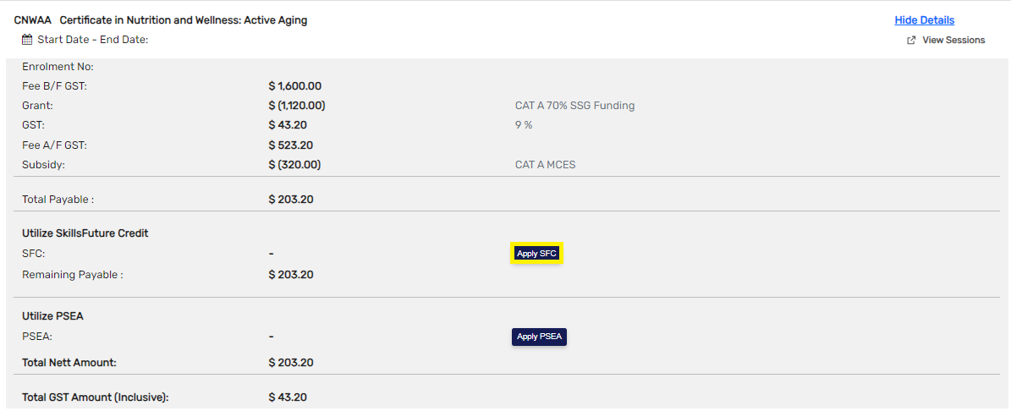Viewport: 1011px width, 411px height.
Task: Click the Utilize SkillsFuture Credit heading
Action: tap(85, 233)
